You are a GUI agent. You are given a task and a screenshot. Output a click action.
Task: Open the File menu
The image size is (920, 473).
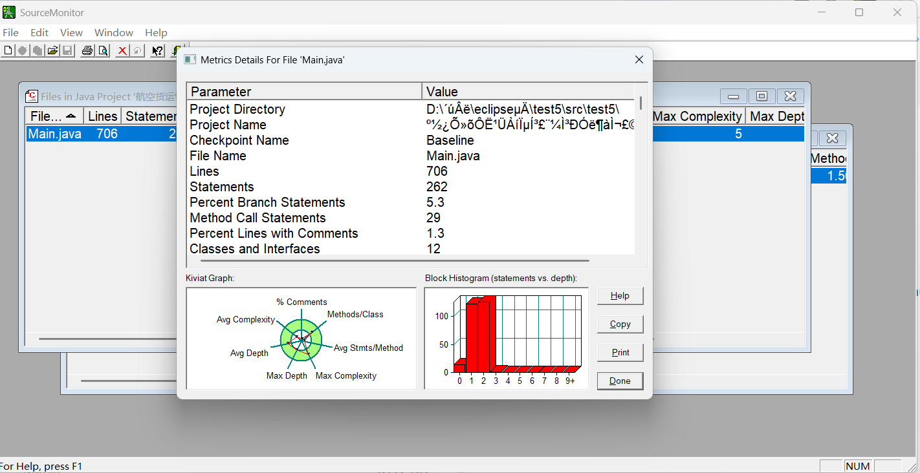[10, 32]
